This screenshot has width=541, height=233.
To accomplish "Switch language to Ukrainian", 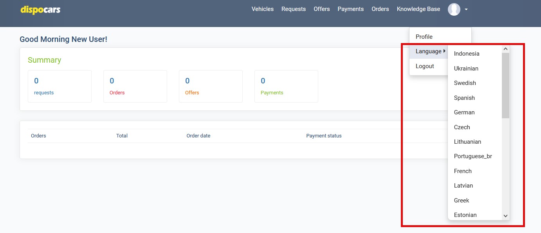I will coord(466,69).
